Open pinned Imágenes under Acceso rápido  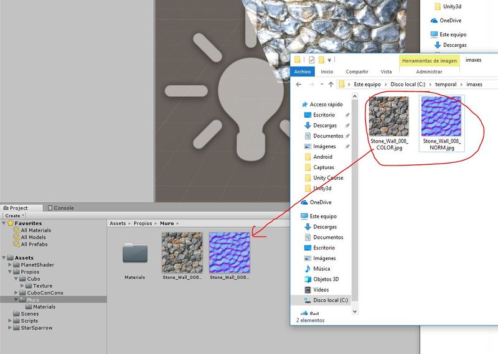pyautogui.click(x=324, y=146)
